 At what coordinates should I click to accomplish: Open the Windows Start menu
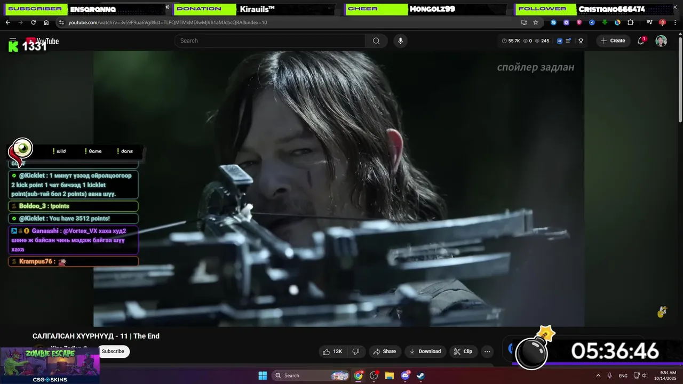tap(263, 375)
